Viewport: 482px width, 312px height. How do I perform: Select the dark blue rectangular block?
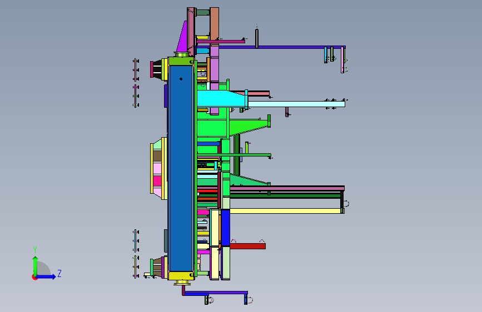(x=226, y=228)
